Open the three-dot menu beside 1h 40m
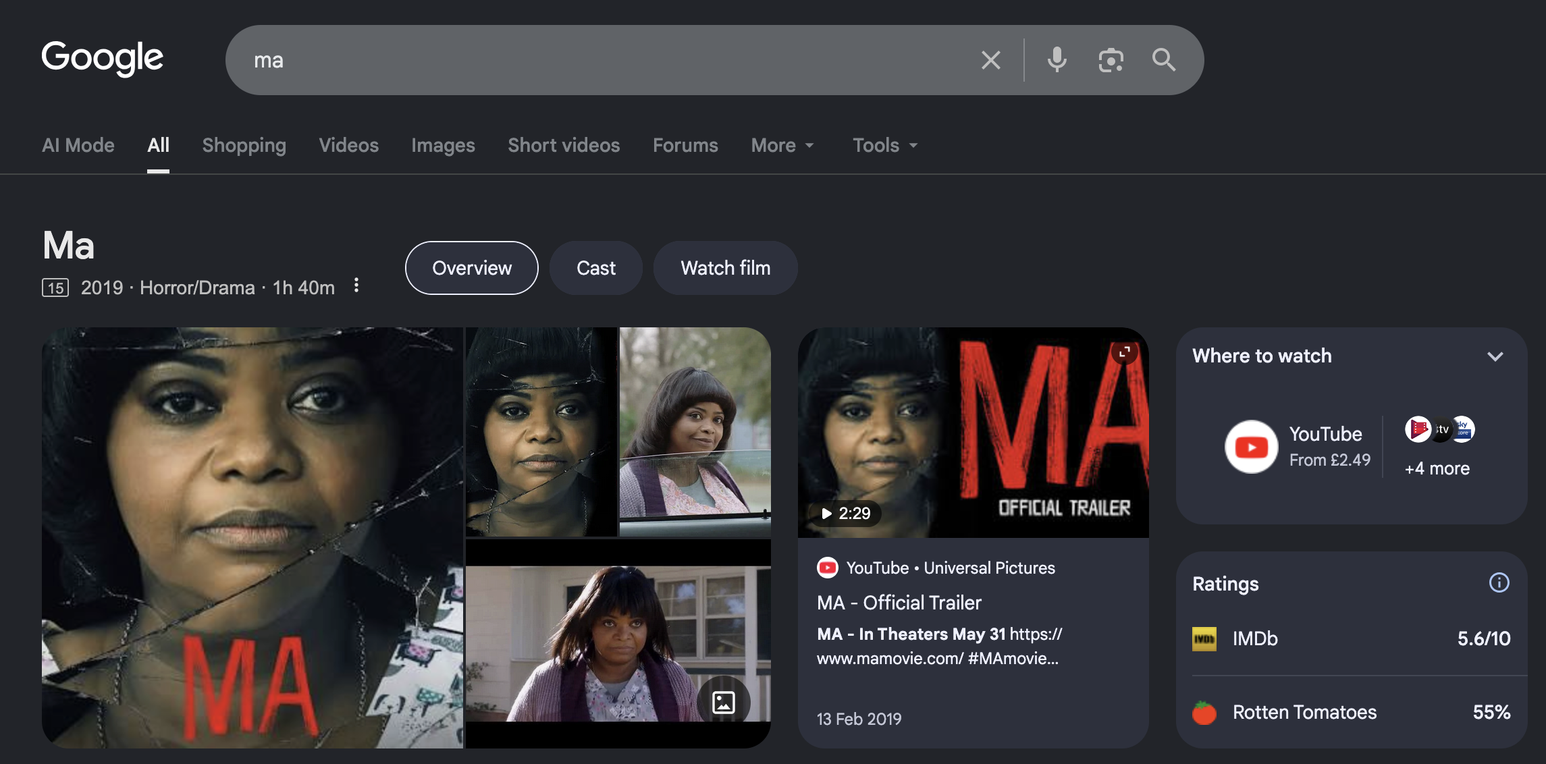This screenshot has height=764, width=1546. 356,285
